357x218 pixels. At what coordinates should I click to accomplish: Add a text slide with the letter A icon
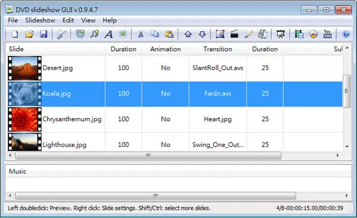click(x=109, y=34)
